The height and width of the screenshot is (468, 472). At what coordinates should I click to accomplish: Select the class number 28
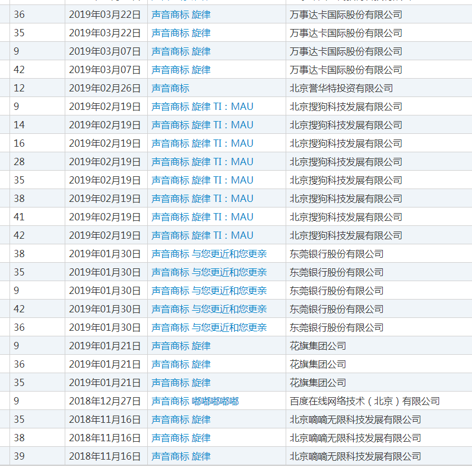[19, 162]
